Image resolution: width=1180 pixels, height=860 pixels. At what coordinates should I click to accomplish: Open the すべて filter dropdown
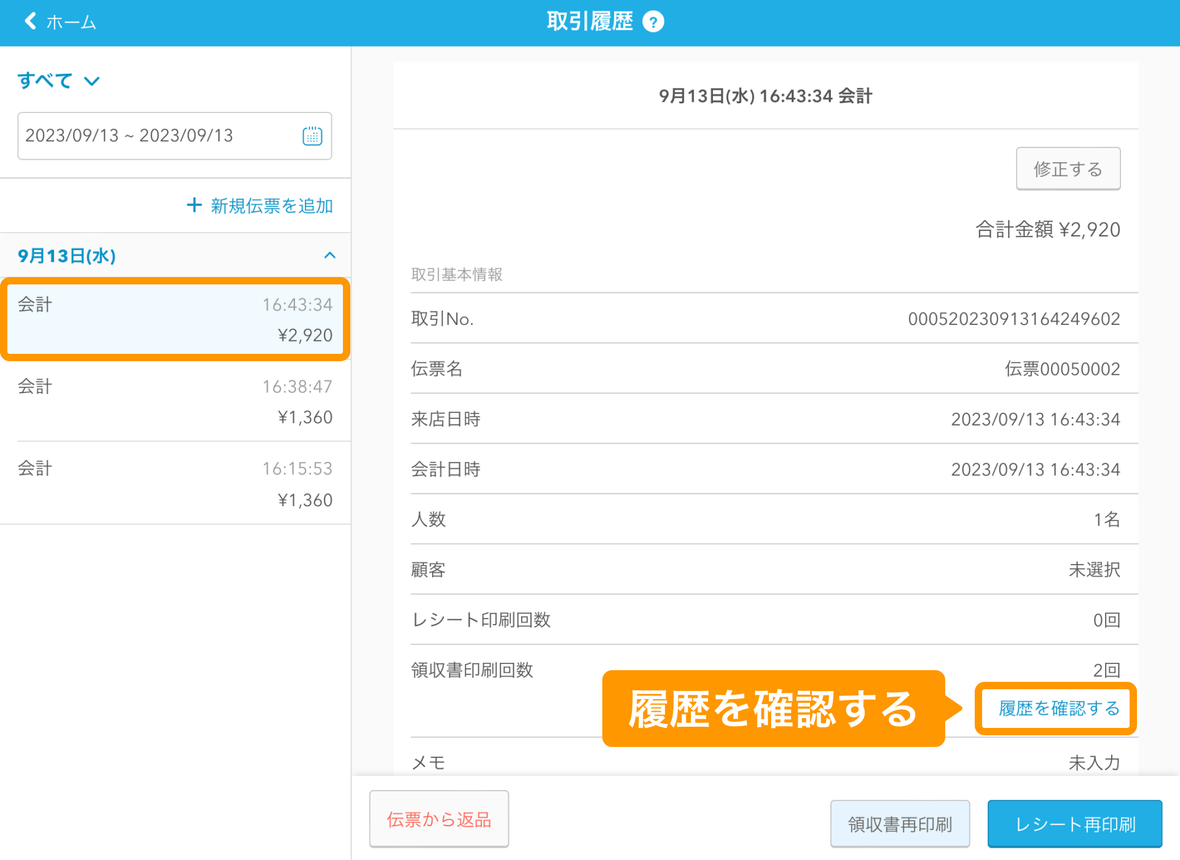(58, 80)
